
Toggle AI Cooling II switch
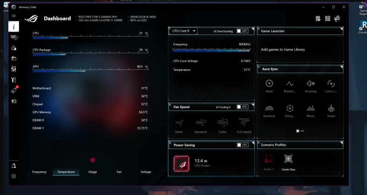coord(242,107)
